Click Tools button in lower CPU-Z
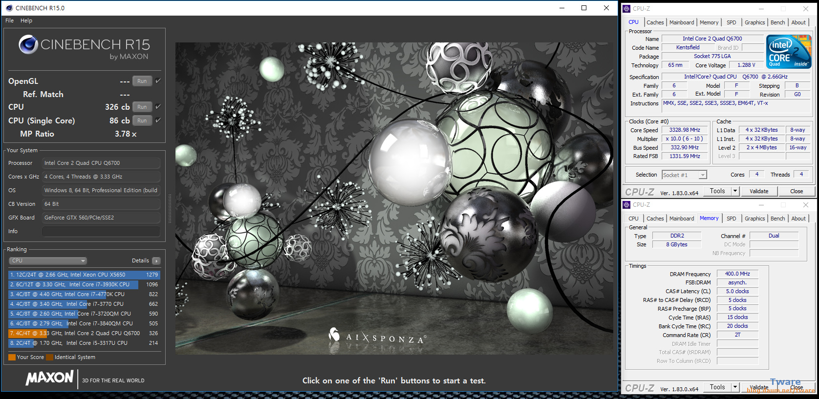Image resolution: width=819 pixels, height=399 pixels. (x=717, y=387)
